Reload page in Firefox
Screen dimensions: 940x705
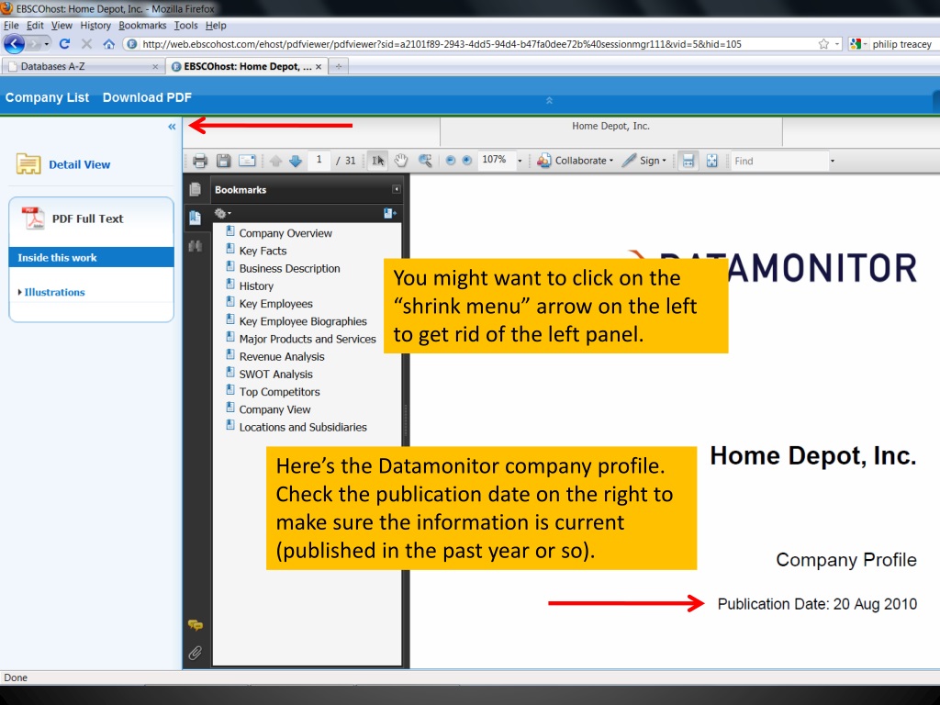[65, 44]
